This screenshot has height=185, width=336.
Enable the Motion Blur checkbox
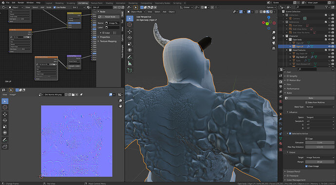click(x=288, y=80)
